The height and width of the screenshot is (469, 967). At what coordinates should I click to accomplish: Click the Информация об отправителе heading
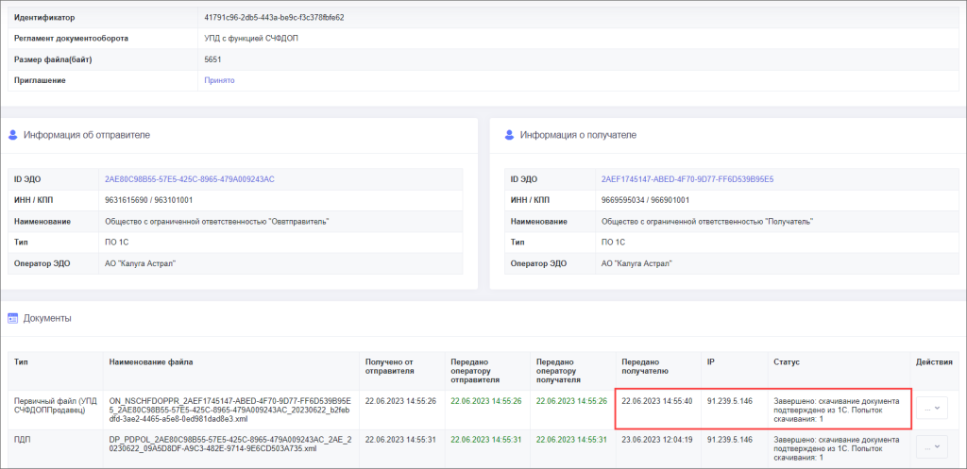point(86,135)
